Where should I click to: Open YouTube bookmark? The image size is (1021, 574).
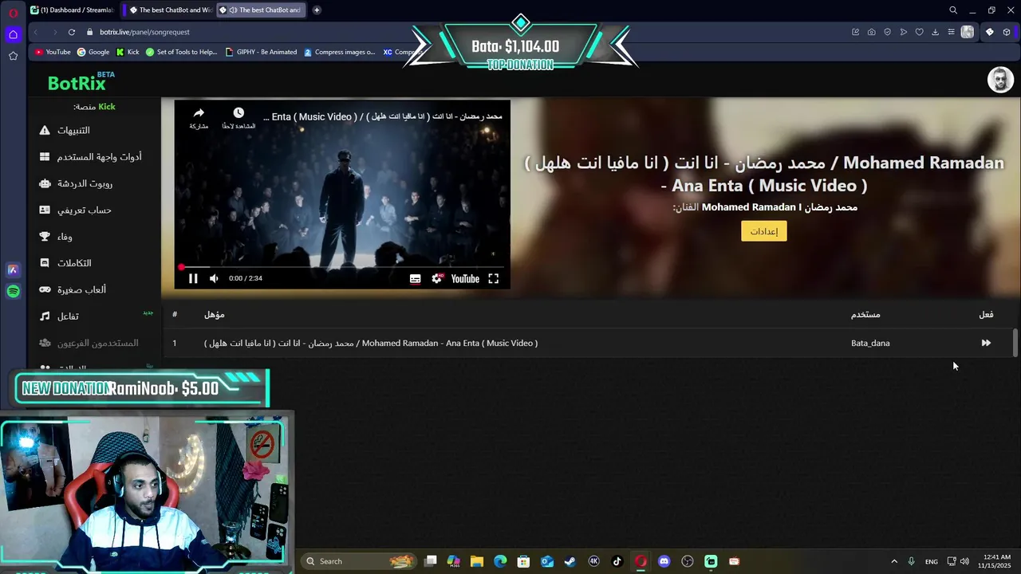53,52
